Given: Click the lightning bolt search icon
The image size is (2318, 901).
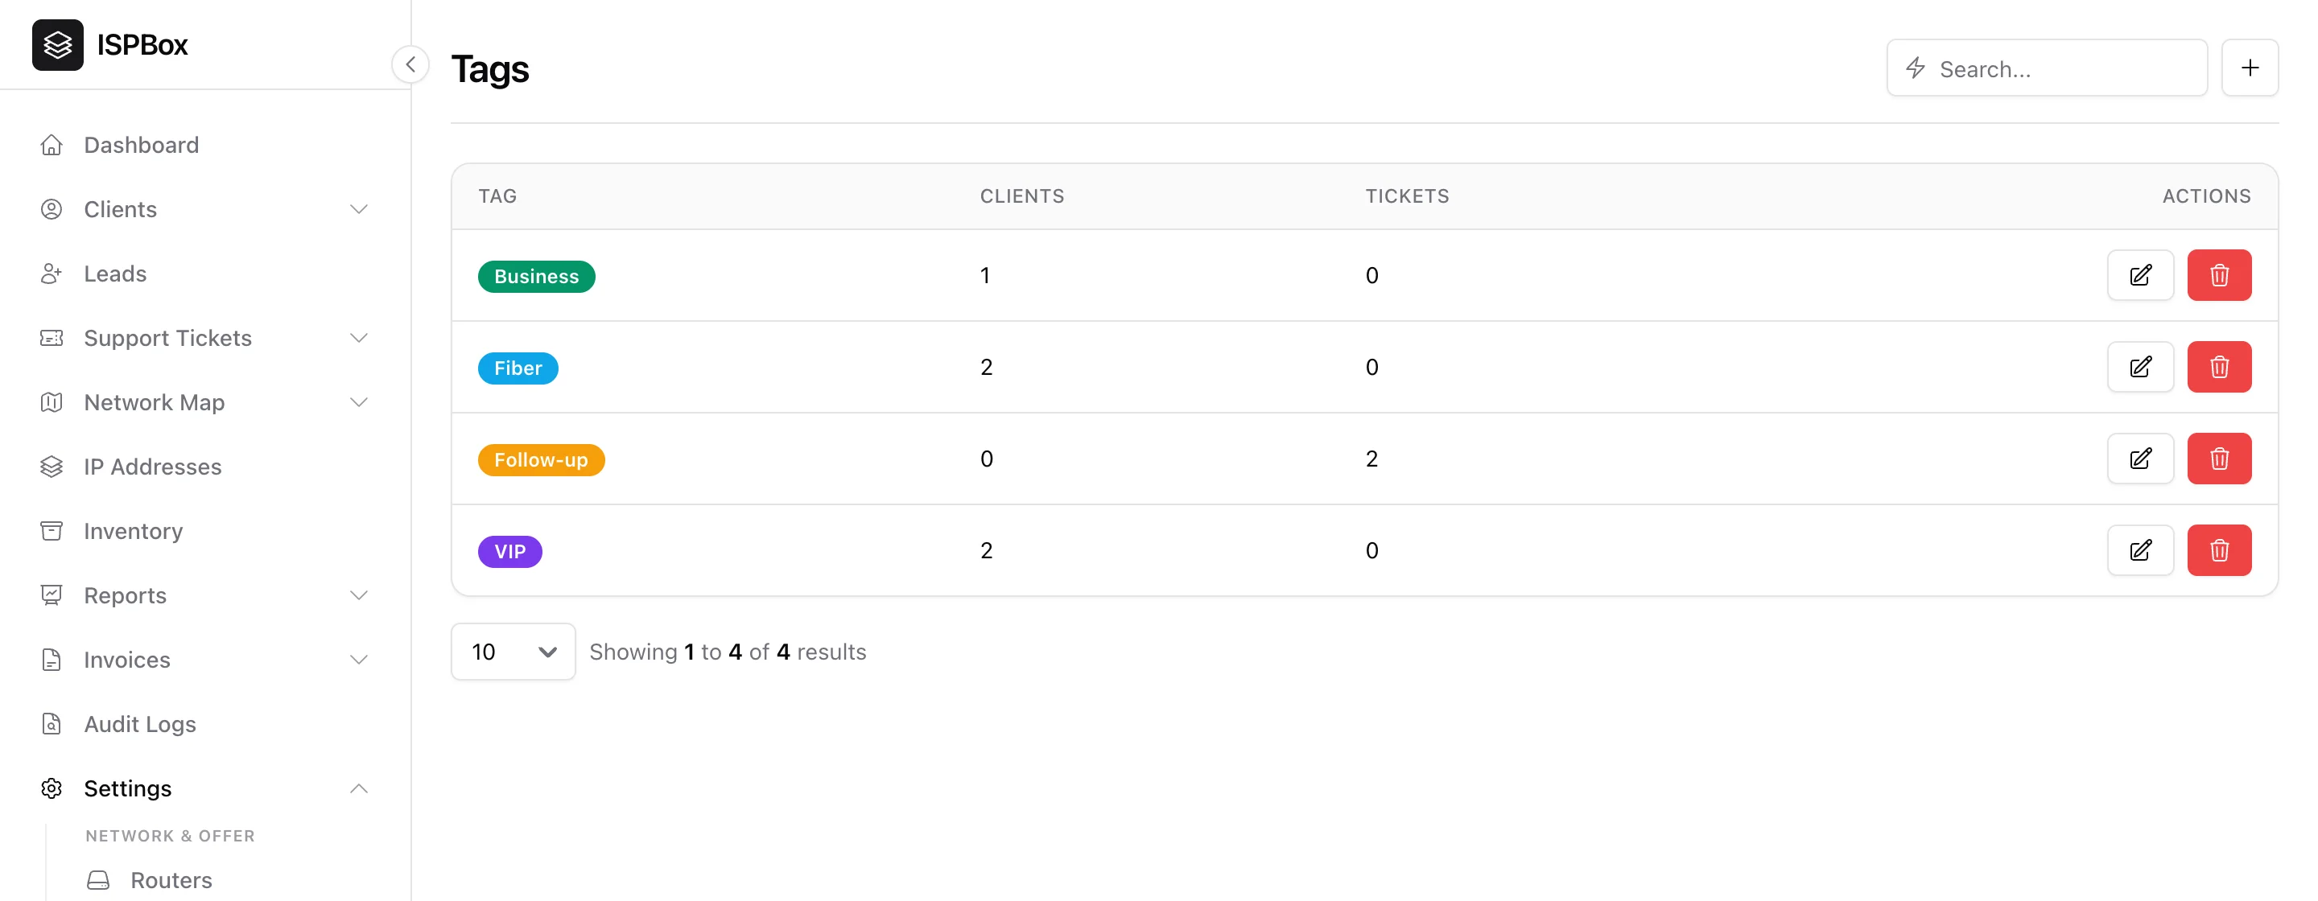Looking at the screenshot, I should [x=1916, y=68].
